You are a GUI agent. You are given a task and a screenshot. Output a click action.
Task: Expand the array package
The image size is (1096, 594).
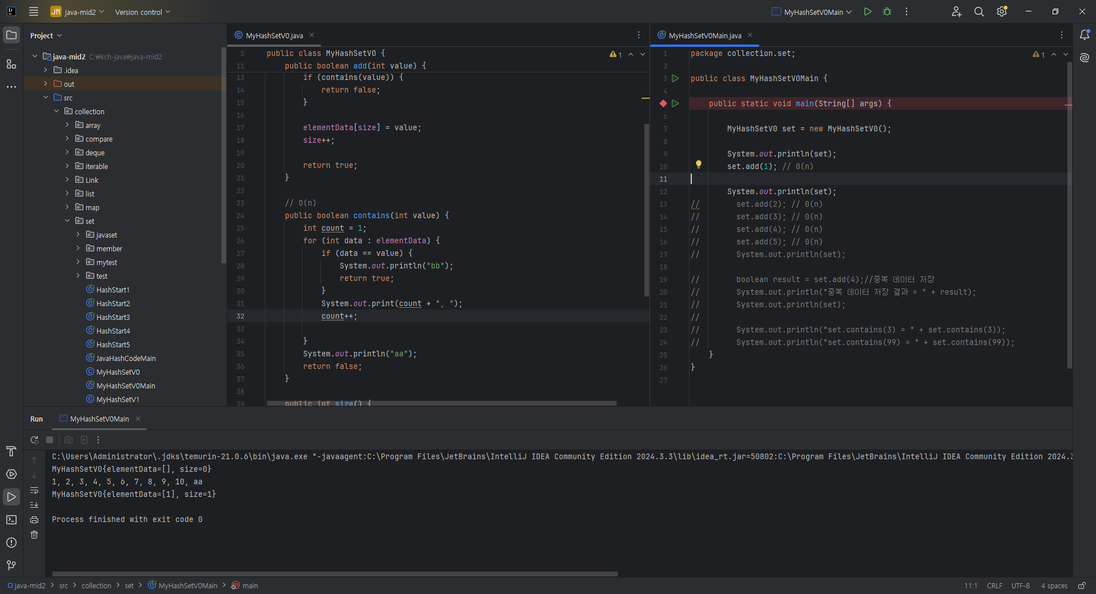click(67, 125)
